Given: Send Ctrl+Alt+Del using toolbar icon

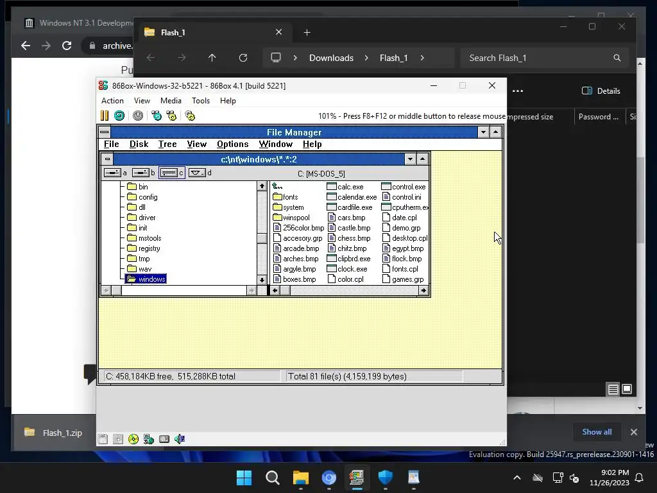Looking at the screenshot, I should (x=157, y=116).
